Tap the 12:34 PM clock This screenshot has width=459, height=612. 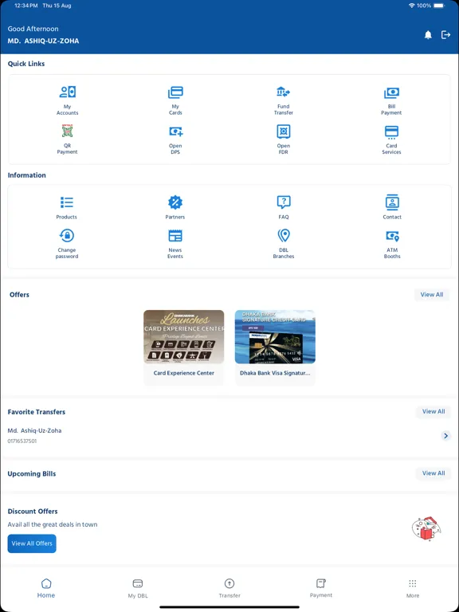[26, 6]
